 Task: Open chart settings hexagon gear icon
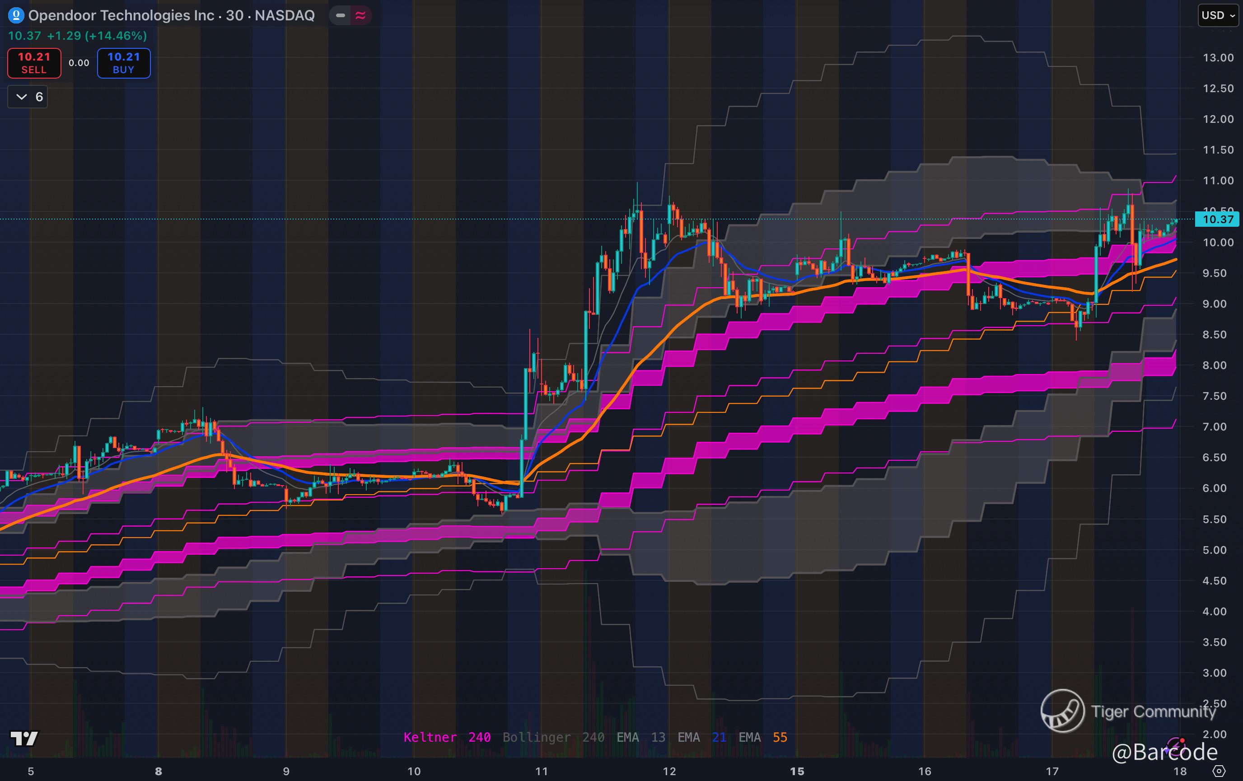1219,771
